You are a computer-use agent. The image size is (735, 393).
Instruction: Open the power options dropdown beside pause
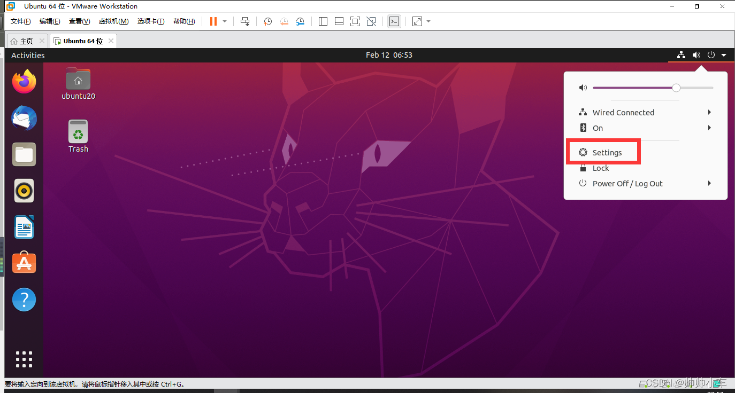(225, 21)
